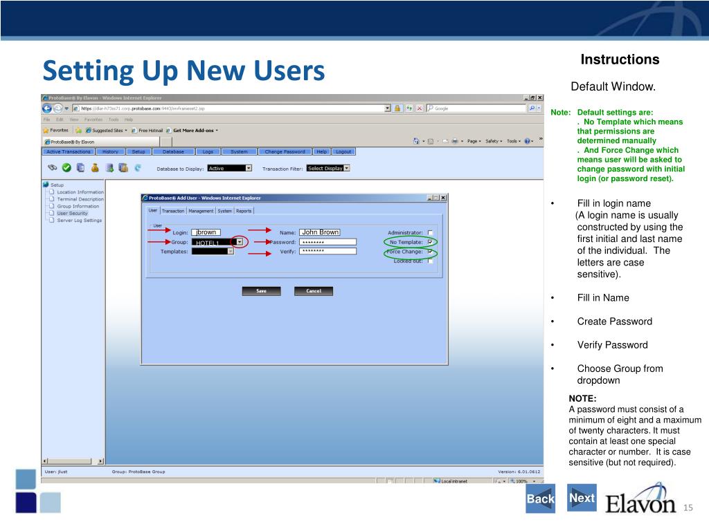Viewport: 709px width, 531px height.
Task: Click the Free Hotmail favorites link
Action: [147, 131]
